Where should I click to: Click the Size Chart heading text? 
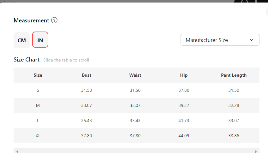pos(27,60)
